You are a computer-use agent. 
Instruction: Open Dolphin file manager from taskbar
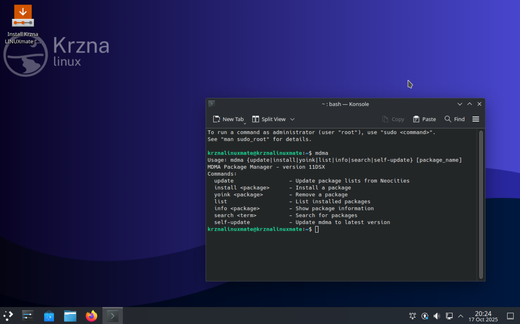(x=70, y=316)
